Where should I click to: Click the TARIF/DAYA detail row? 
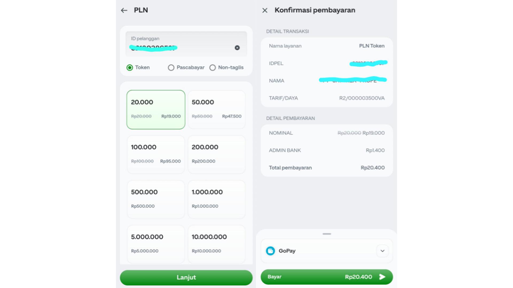[327, 98]
